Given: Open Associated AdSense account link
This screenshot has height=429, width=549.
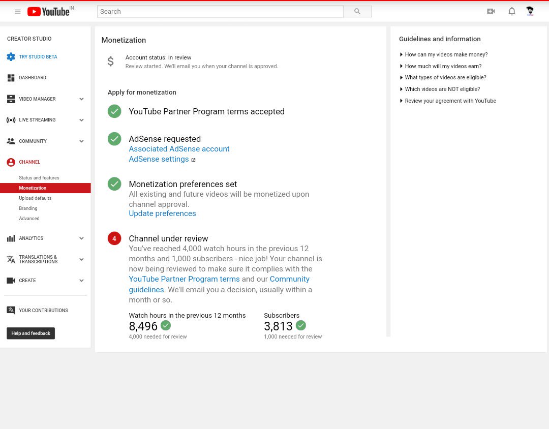Looking at the screenshot, I should pyautogui.click(x=179, y=149).
